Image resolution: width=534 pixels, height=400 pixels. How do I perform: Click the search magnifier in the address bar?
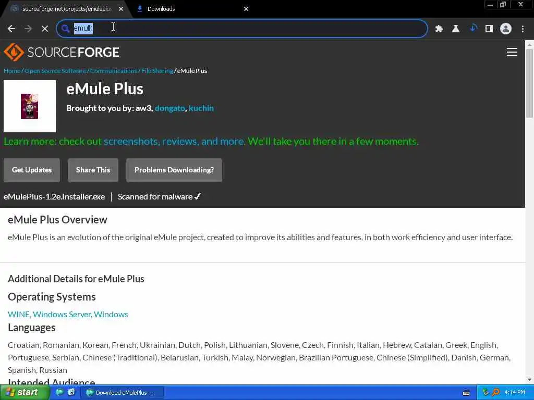(65, 29)
